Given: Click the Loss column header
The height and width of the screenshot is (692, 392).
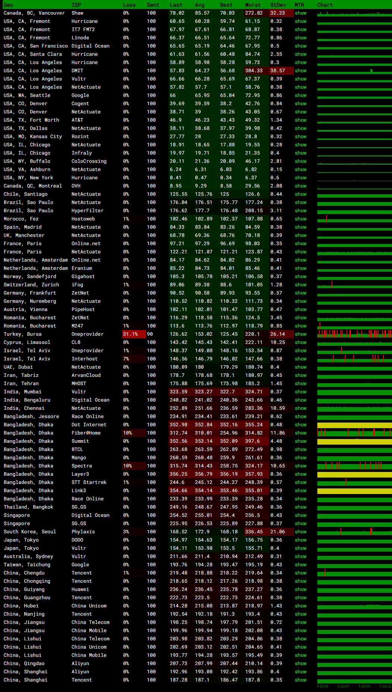Looking at the screenshot, I should 129,5.
